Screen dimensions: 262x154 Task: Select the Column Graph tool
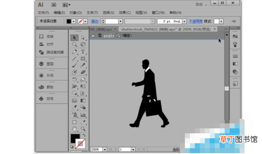(x=83, y=115)
